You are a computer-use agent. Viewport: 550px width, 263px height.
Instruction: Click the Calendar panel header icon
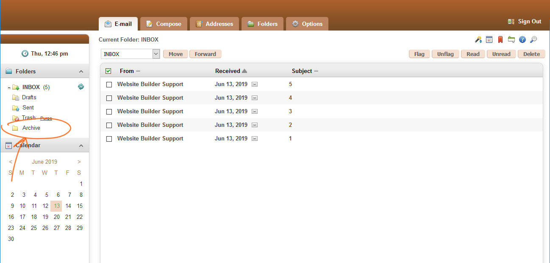pos(9,145)
